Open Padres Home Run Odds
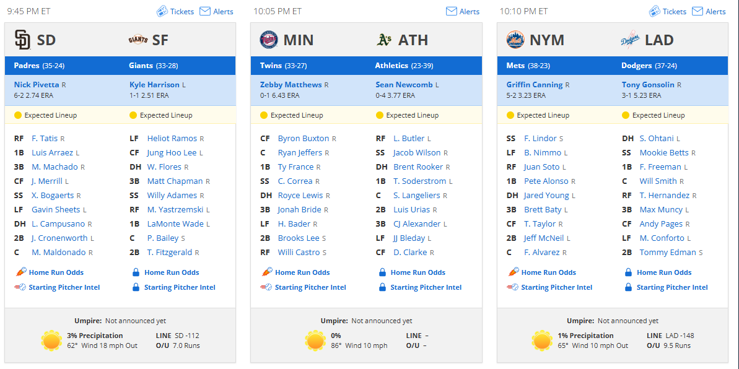This screenshot has height=369, width=739. point(56,272)
